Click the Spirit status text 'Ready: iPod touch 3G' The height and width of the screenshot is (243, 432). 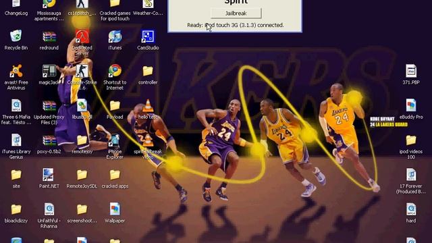(213, 25)
